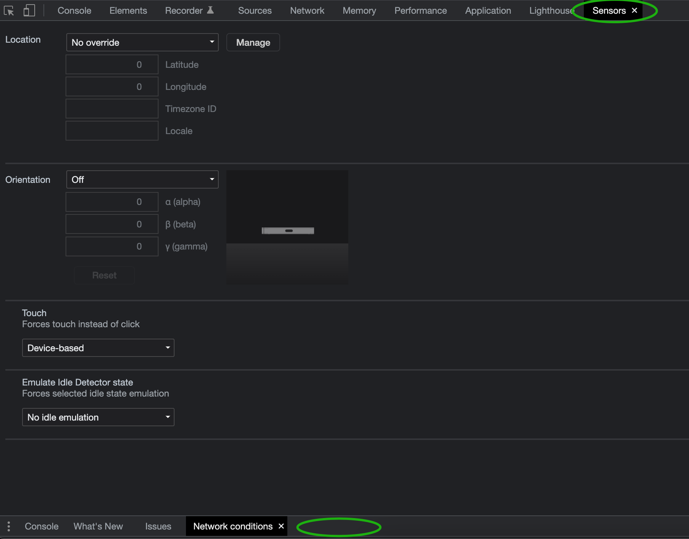This screenshot has width=689, height=539.
Task: Click the Latitude input field
Action: click(112, 64)
